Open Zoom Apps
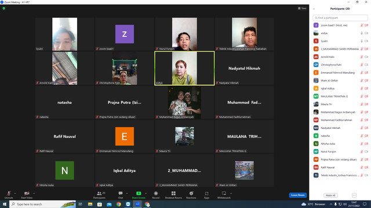 (206, 195)
